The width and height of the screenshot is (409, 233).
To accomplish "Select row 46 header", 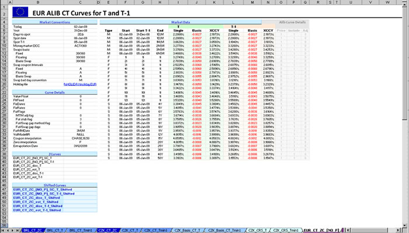I will pyautogui.click(x=4, y=185).
